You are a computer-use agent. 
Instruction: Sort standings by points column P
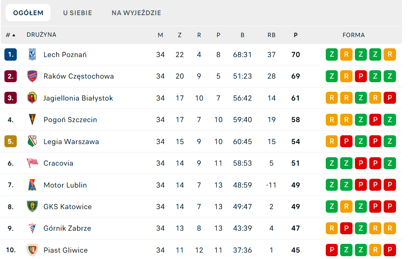(x=295, y=35)
